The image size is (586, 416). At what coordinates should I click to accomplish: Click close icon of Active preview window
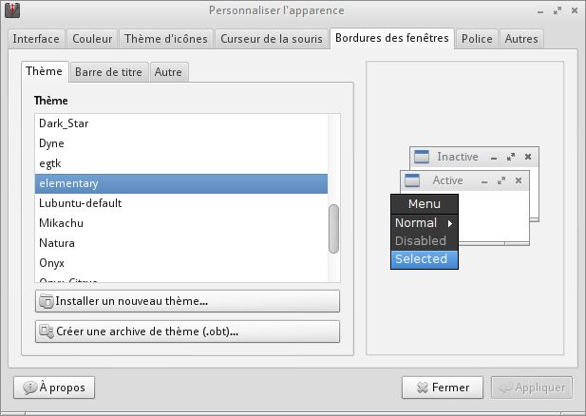pos(519,180)
